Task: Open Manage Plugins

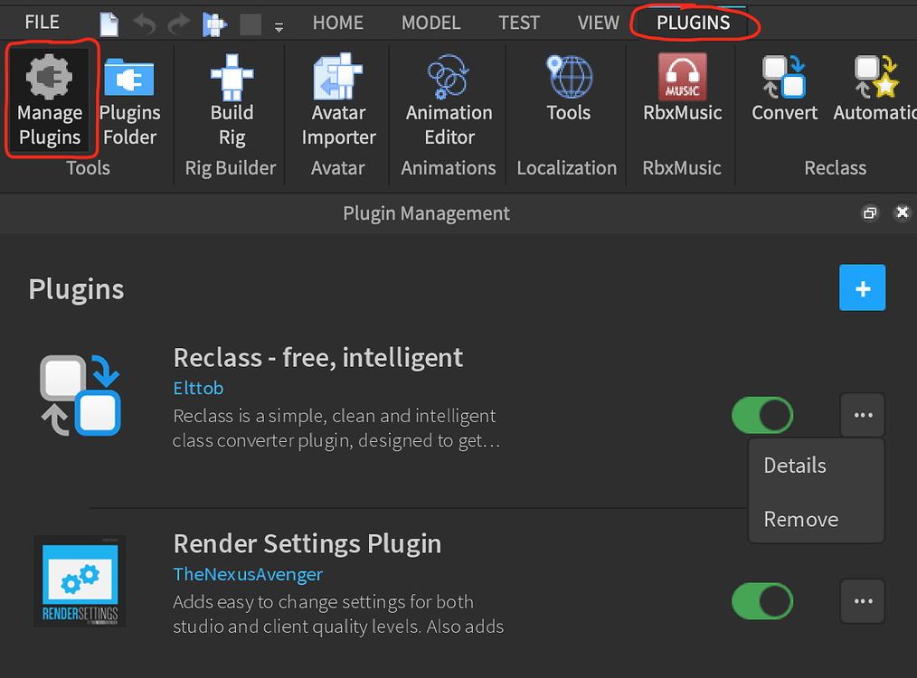Action: click(x=51, y=99)
